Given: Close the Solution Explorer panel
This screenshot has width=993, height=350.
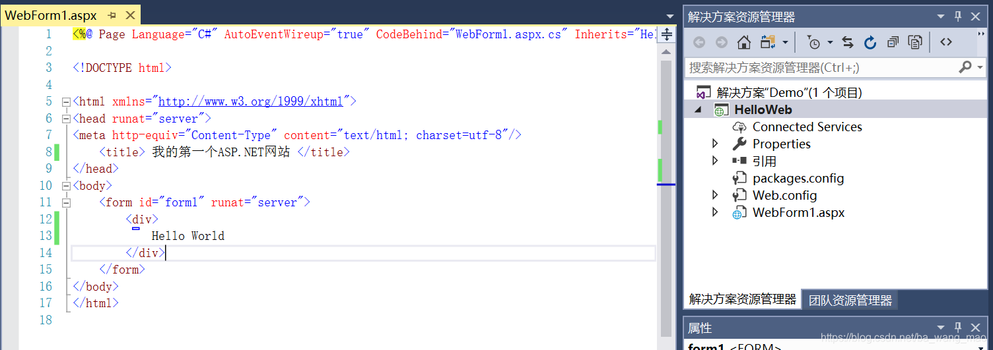Looking at the screenshot, I should pos(976,16).
